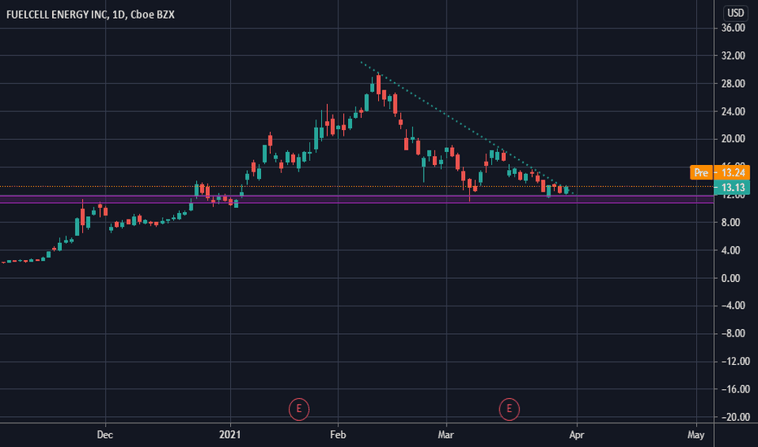Click the 4.00 price axis label
Viewport: 758px width, 447px height.
731,250
